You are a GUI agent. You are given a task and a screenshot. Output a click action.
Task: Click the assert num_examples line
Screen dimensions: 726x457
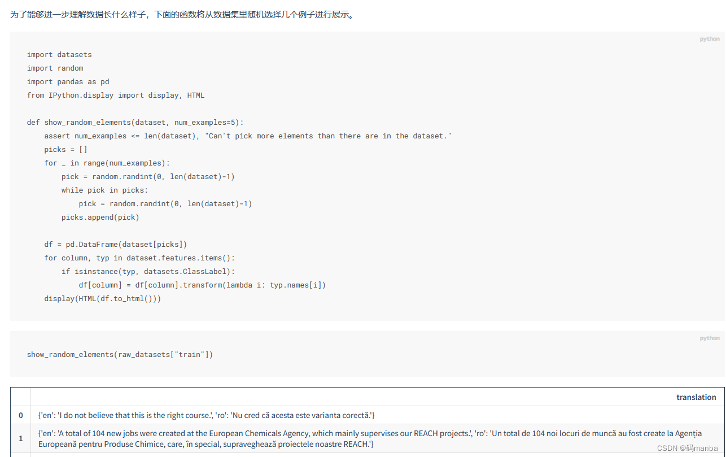click(248, 136)
